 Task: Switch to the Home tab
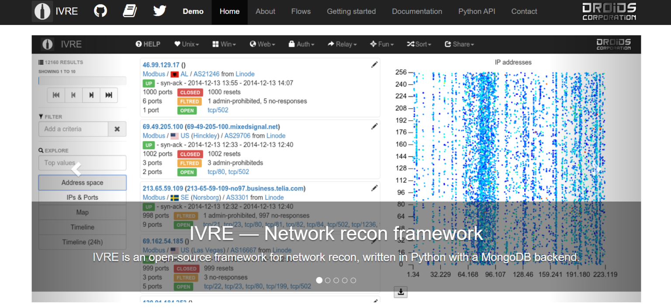pos(229,11)
